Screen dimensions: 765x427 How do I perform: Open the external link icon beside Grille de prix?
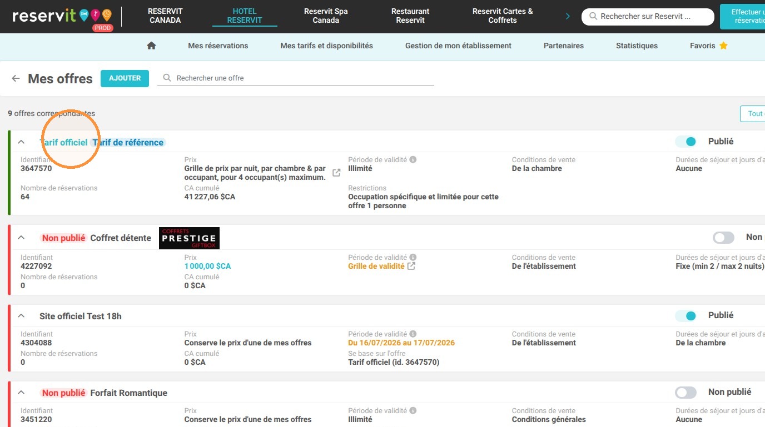[x=336, y=173]
